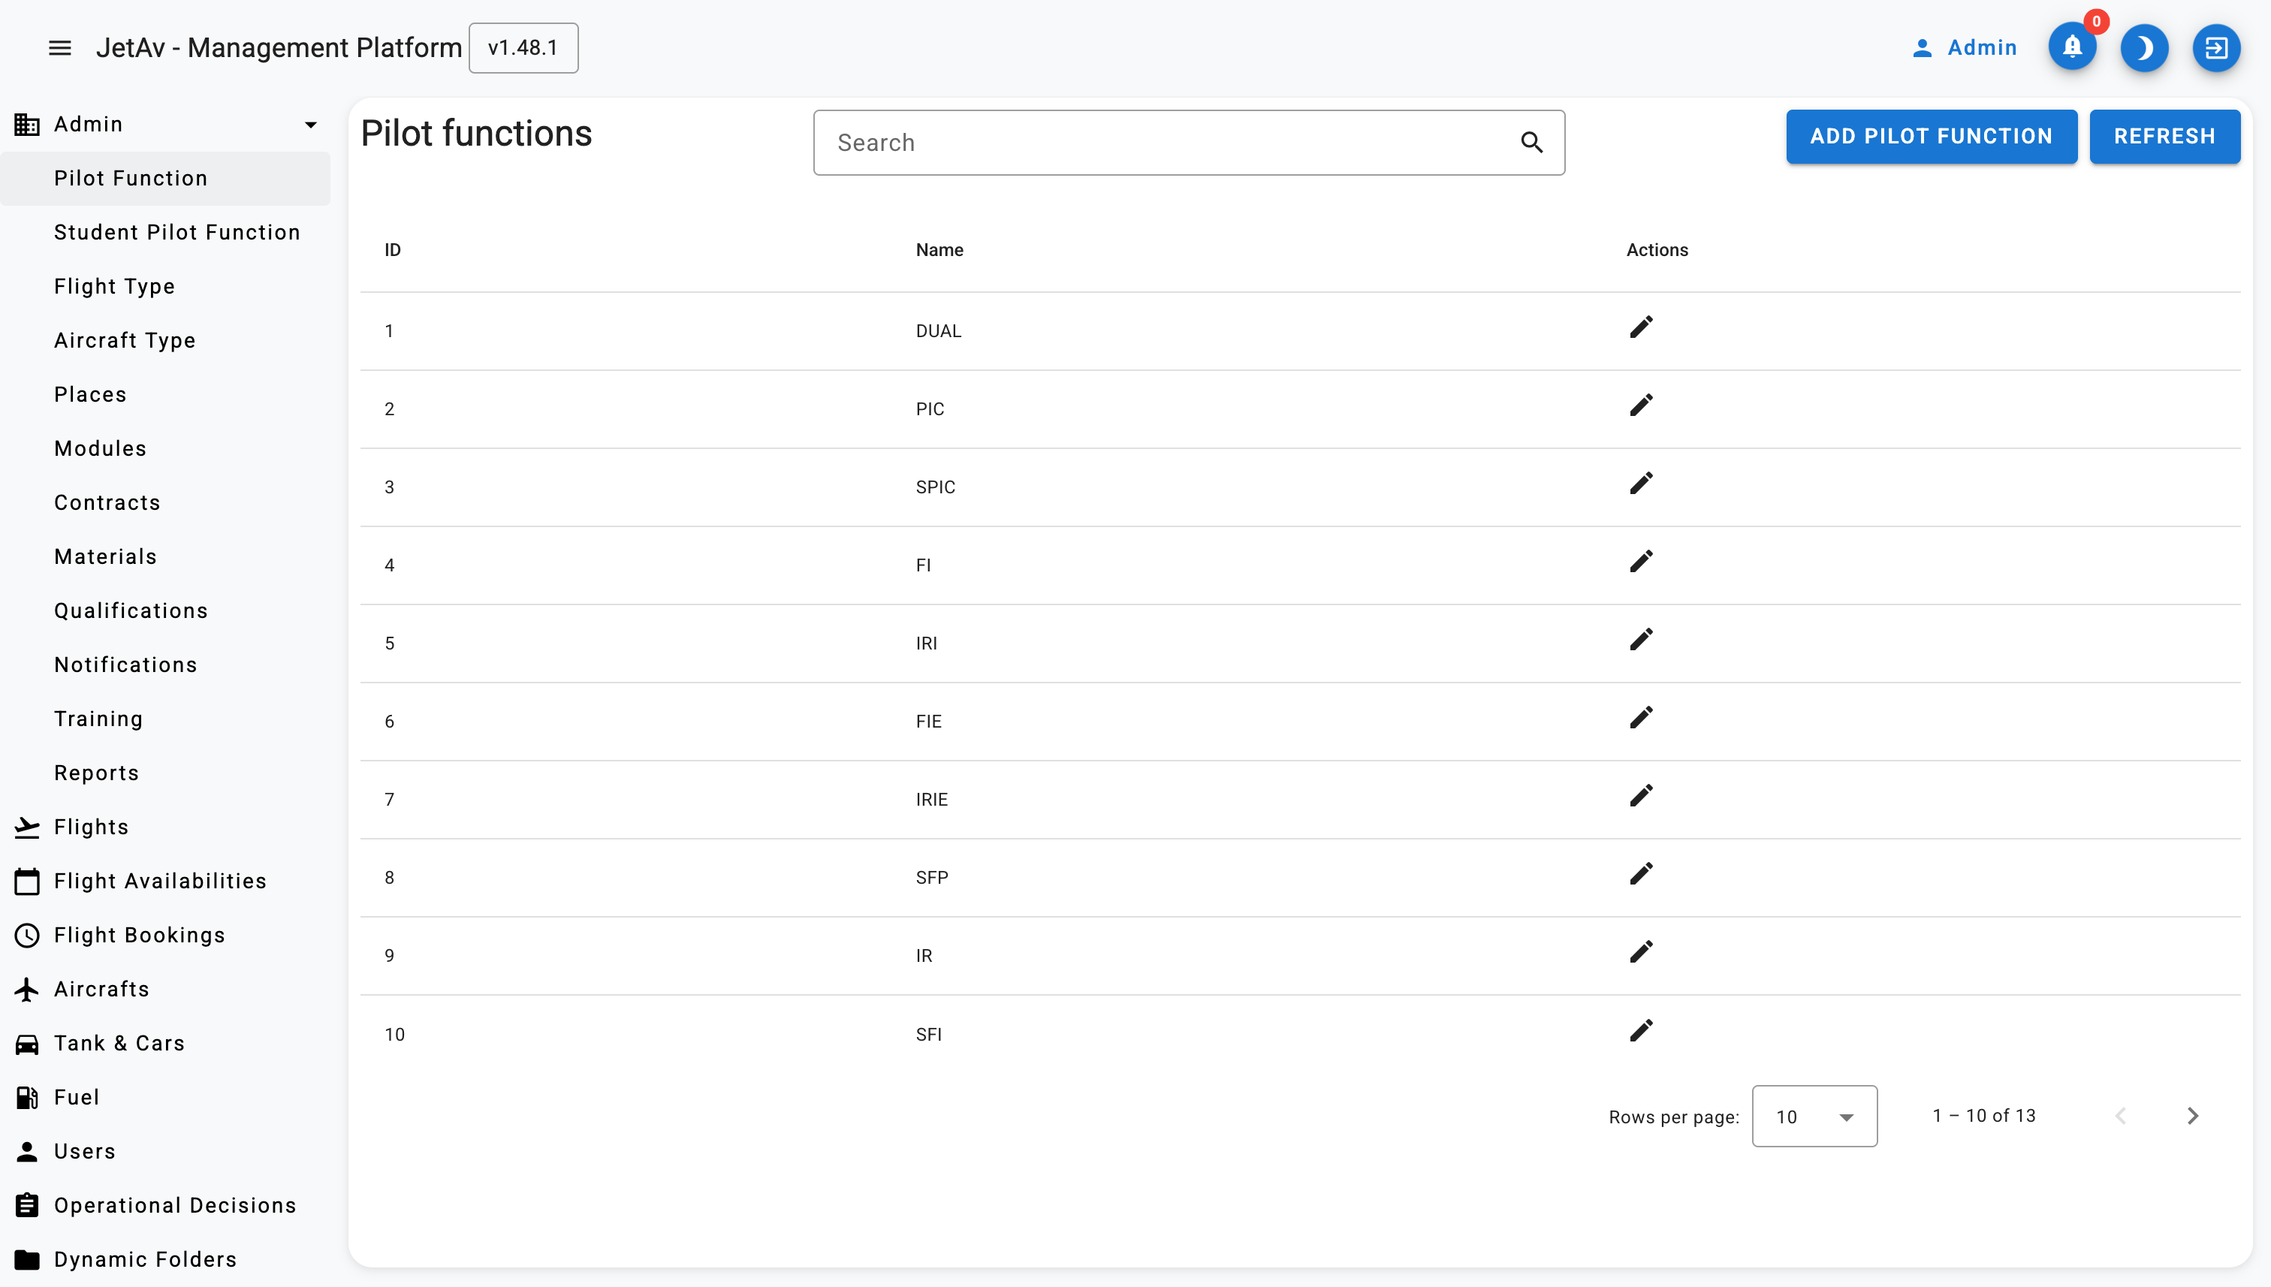Click the search magnifier icon
Image resolution: width=2271 pixels, height=1287 pixels.
pyautogui.click(x=1531, y=143)
